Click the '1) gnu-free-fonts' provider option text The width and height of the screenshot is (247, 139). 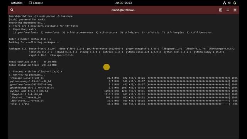pyautogui.click(x=25, y=32)
